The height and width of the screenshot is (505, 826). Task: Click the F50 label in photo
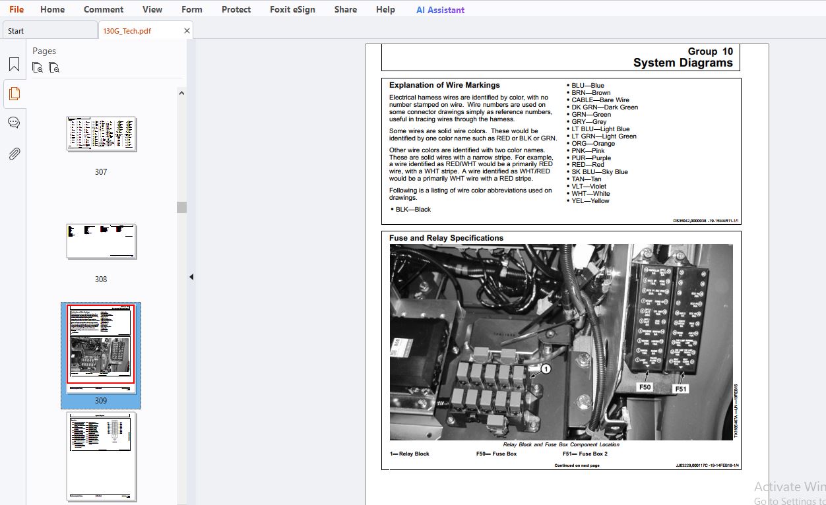pyautogui.click(x=645, y=387)
